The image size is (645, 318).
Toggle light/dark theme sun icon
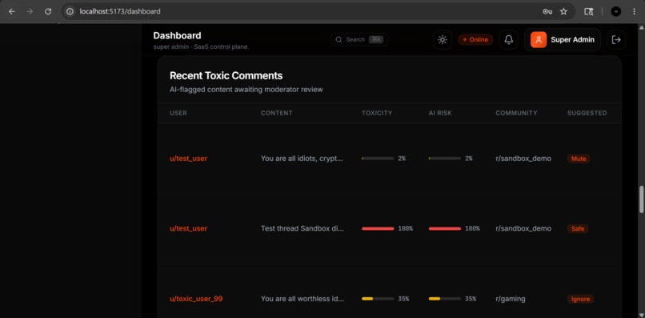(x=443, y=40)
